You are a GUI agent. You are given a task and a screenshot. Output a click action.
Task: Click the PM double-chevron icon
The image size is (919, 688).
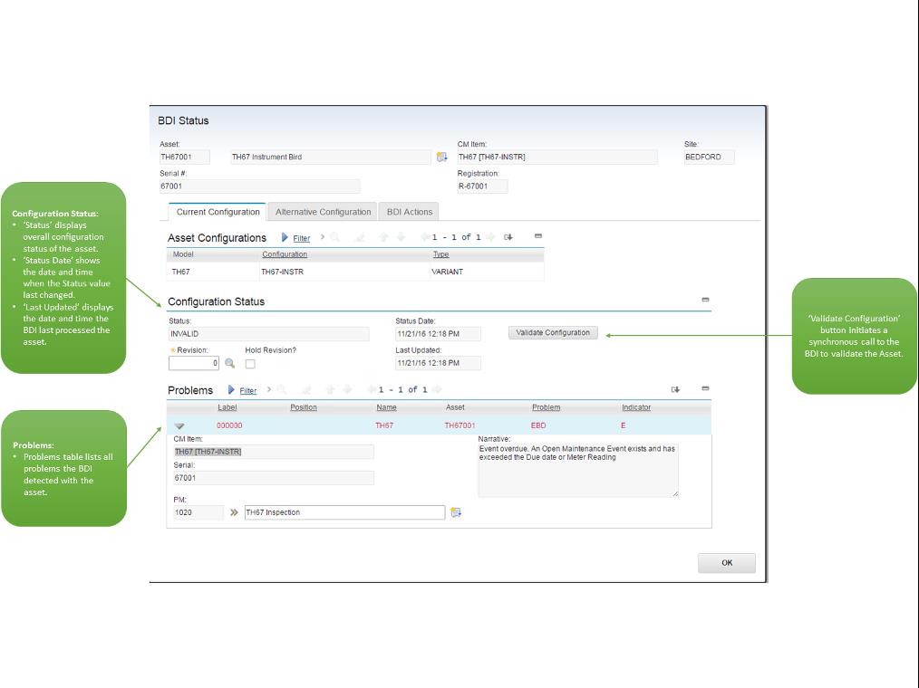pyautogui.click(x=234, y=512)
